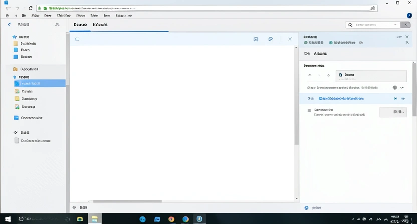The image size is (417, 224).
Task: Open the file box with document icon
Action: click(371, 76)
